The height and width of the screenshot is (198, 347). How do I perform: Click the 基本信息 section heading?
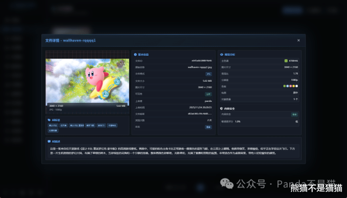click(143, 54)
